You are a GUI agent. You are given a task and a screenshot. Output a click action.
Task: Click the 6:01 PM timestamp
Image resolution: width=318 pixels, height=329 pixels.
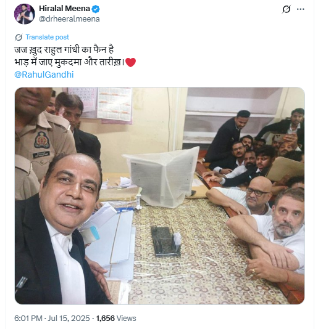pyautogui.click(x=28, y=319)
